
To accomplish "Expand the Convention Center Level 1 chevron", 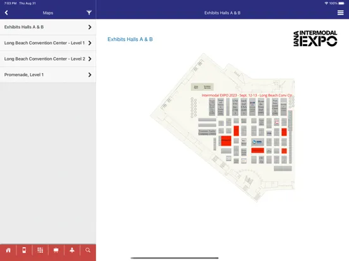I will (90, 43).
